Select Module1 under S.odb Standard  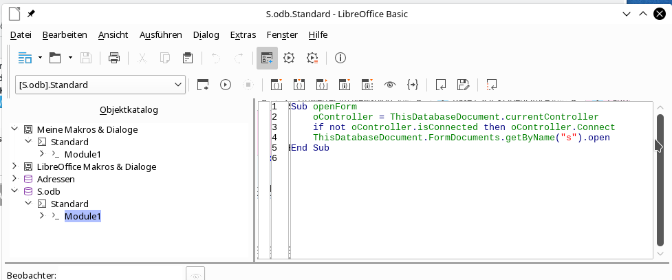[x=83, y=217]
